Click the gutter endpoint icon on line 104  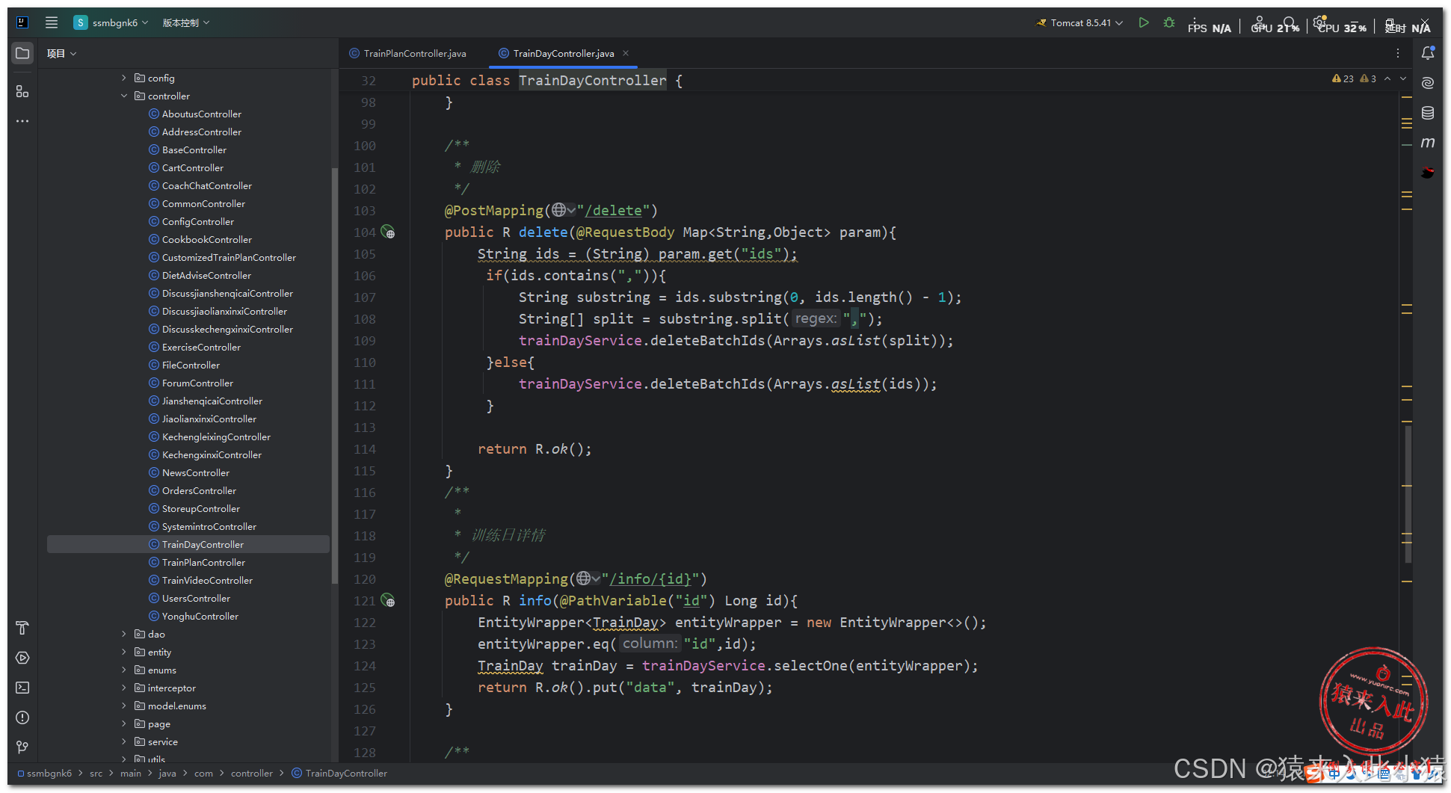tap(388, 232)
